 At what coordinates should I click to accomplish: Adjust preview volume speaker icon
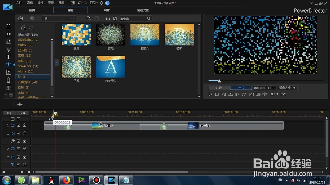pyautogui.click(x=265, y=94)
